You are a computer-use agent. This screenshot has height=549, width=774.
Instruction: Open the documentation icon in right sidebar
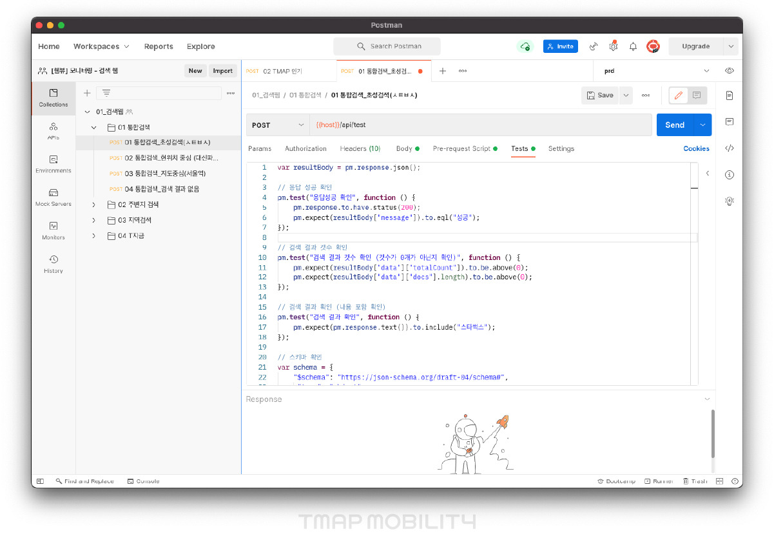coord(730,95)
